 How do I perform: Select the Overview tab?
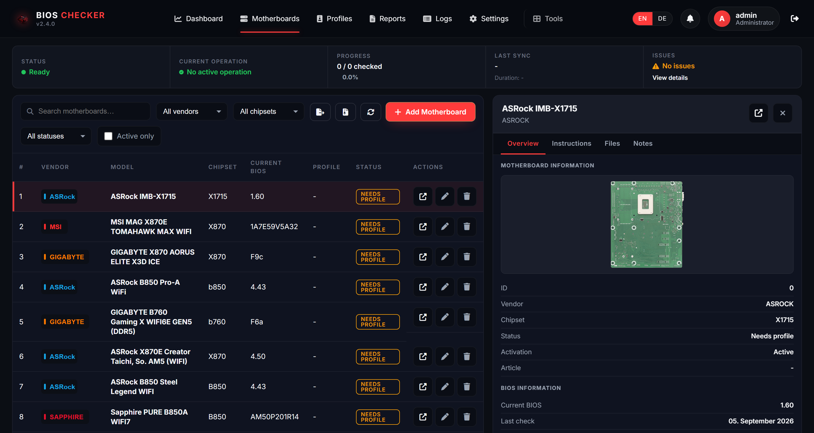(x=523, y=144)
